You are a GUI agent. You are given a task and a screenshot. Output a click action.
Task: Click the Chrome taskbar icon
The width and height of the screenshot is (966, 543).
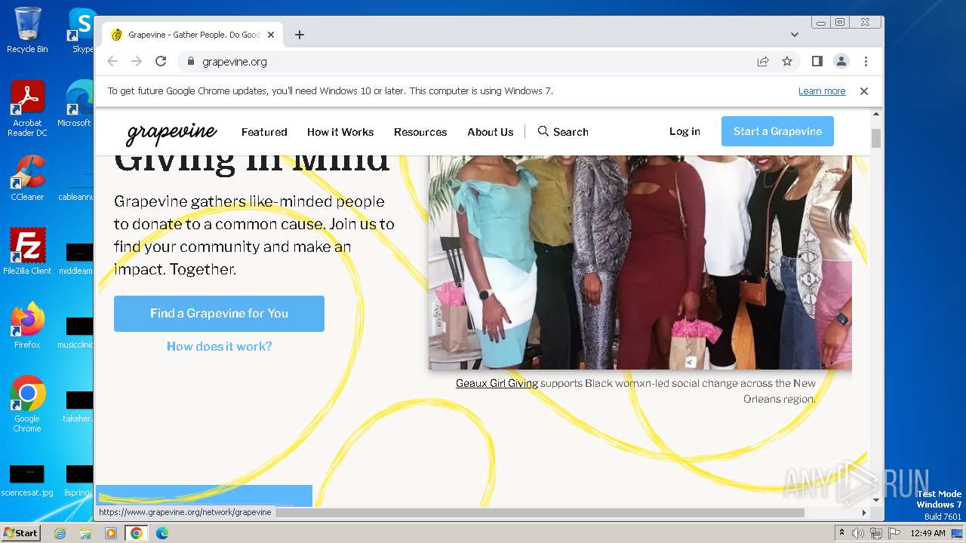(137, 533)
